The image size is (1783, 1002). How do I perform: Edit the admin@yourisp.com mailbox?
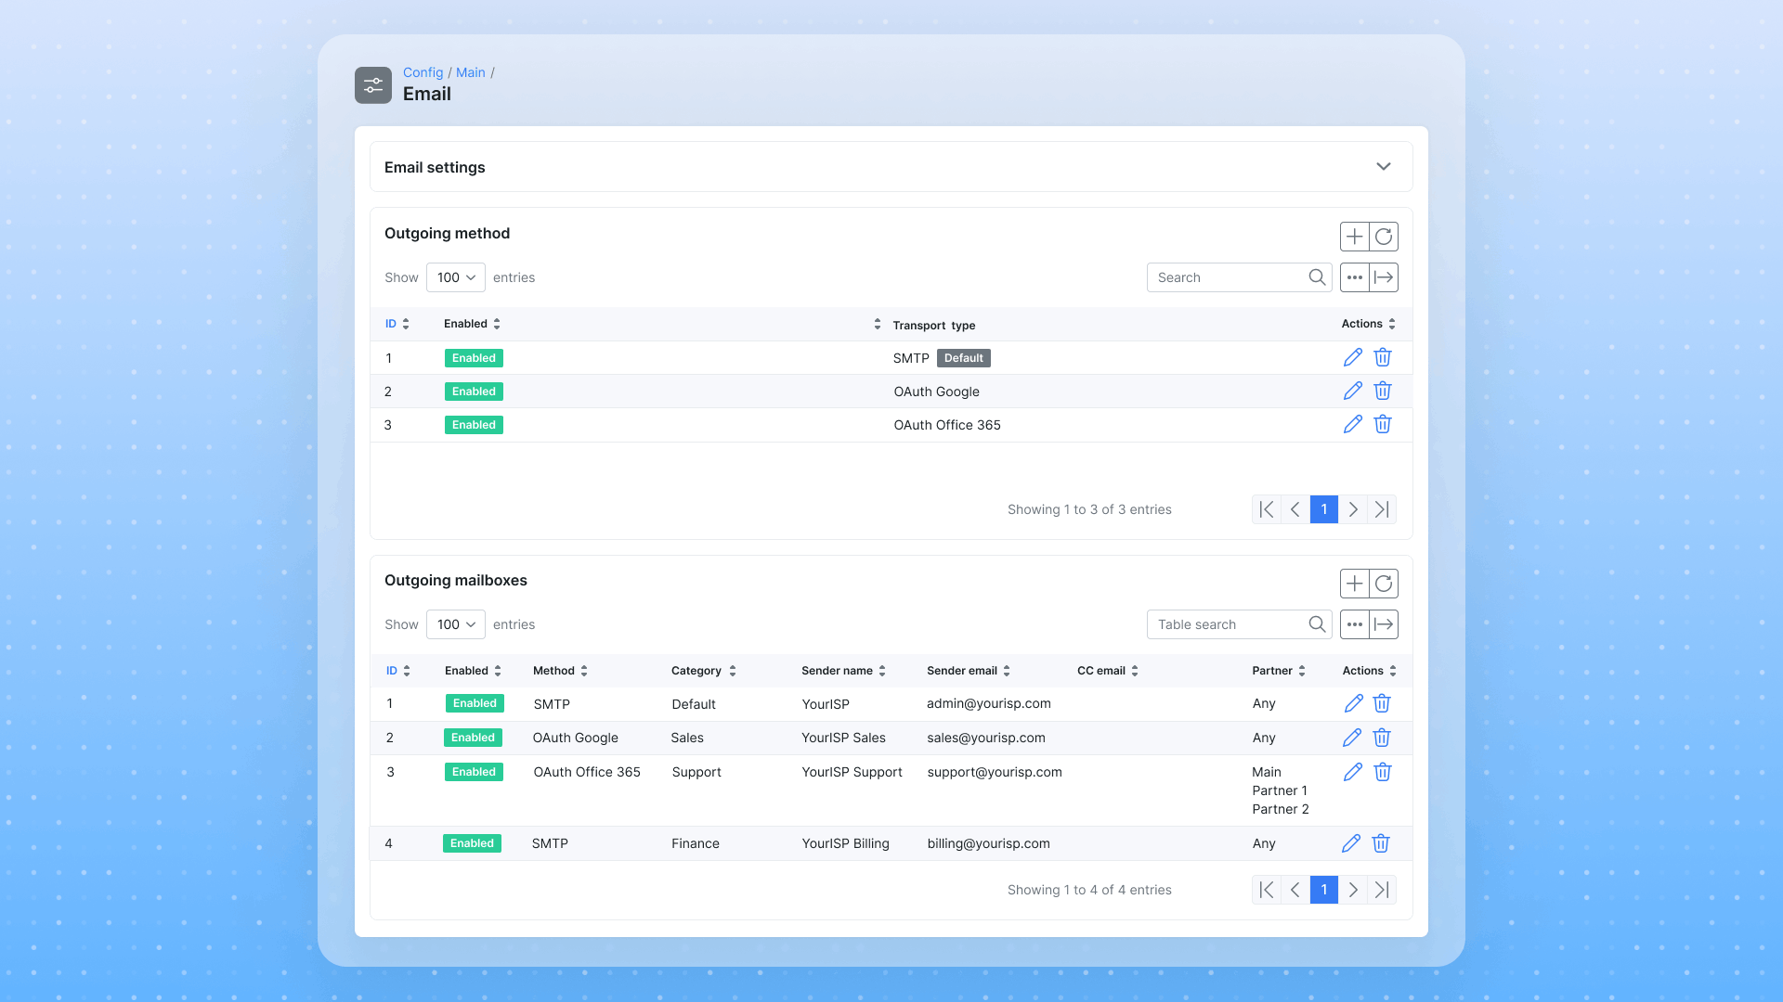pyautogui.click(x=1353, y=703)
